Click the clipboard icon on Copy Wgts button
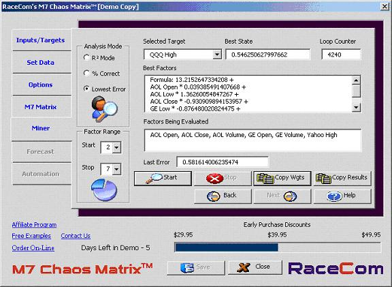This screenshot has height=287, width=392. click(265, 179)
